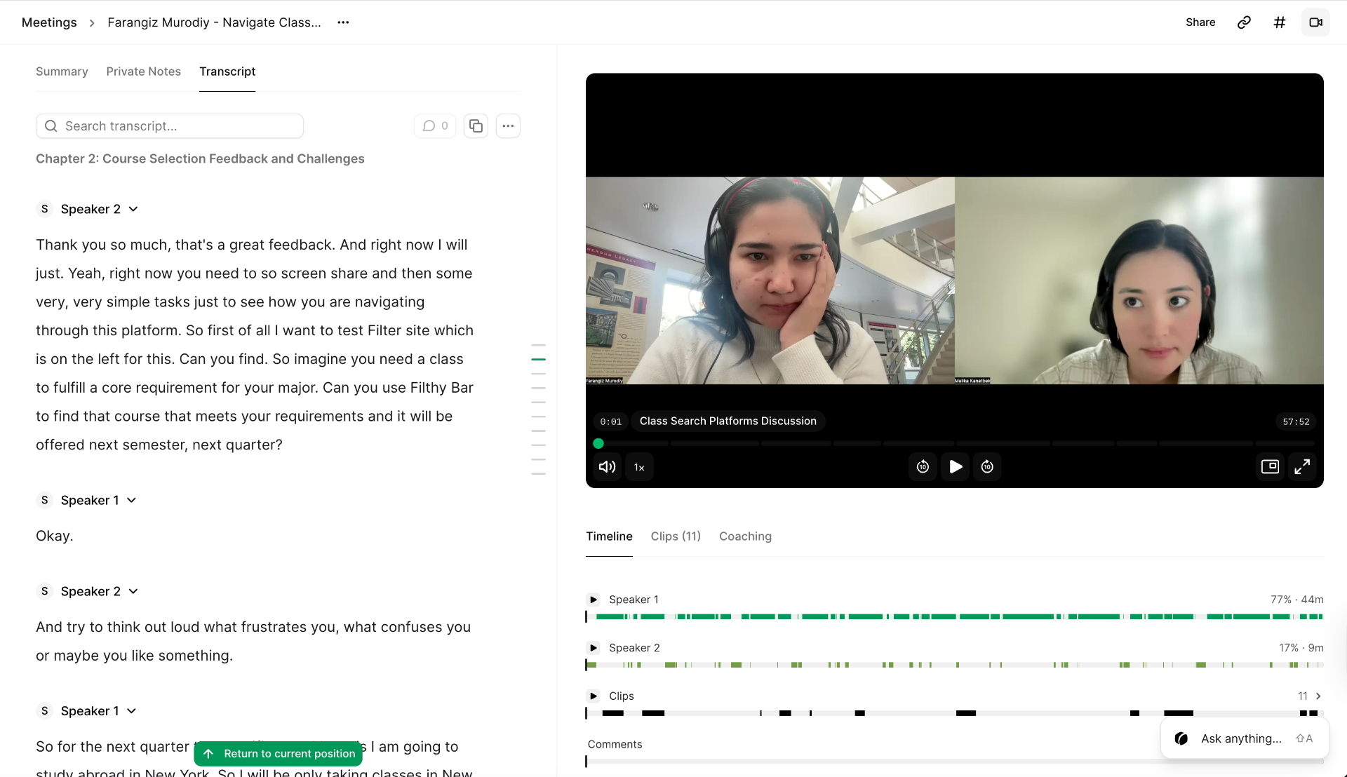Image resolution: width=1347 pixels, height=777 pixels.
Task: Click the video progress seek bar
Action: point(955,443)
